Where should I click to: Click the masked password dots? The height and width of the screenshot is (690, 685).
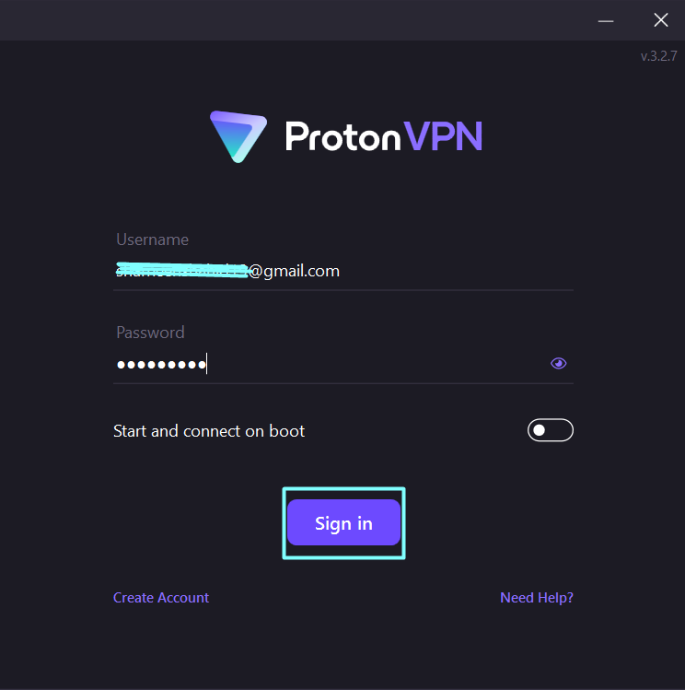161,365
